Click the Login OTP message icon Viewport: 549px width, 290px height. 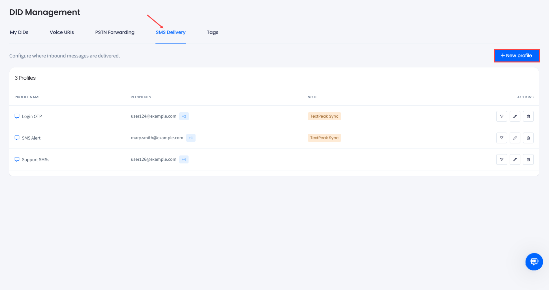coord(17,116)
